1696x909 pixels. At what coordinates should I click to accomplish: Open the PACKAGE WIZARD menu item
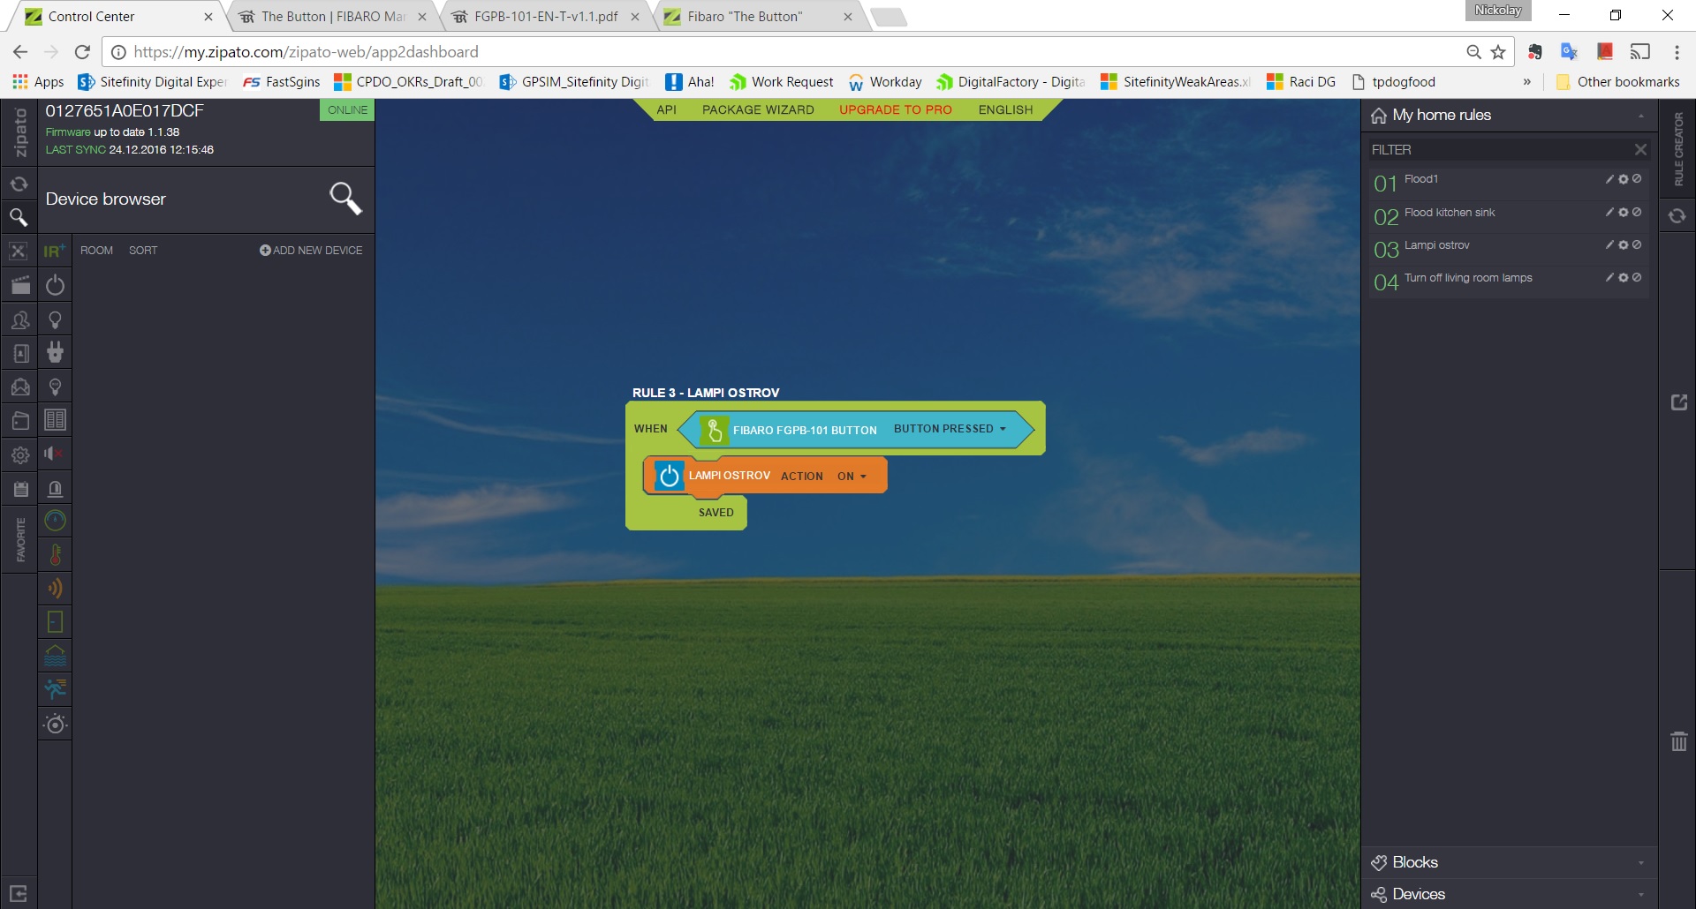tap(758, 110)
